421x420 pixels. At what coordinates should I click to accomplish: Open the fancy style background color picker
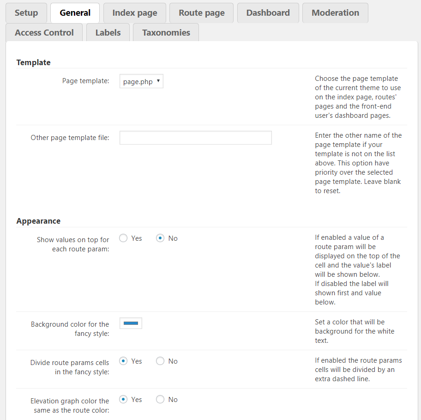pos(131,323)
